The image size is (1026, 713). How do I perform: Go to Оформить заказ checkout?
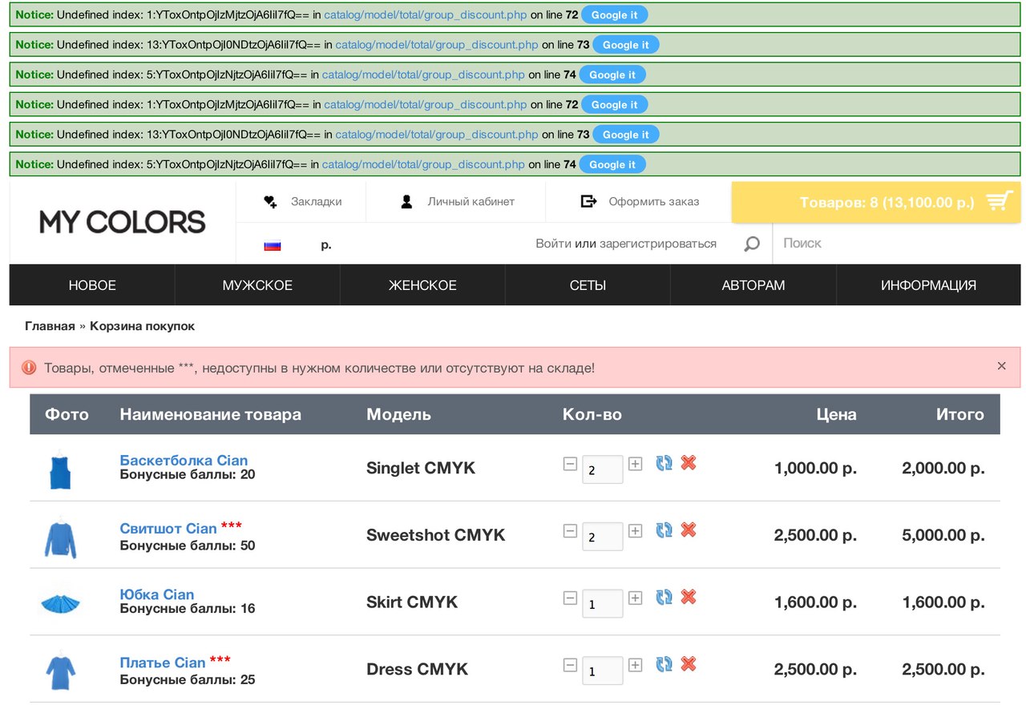click(x=653, y=202)
